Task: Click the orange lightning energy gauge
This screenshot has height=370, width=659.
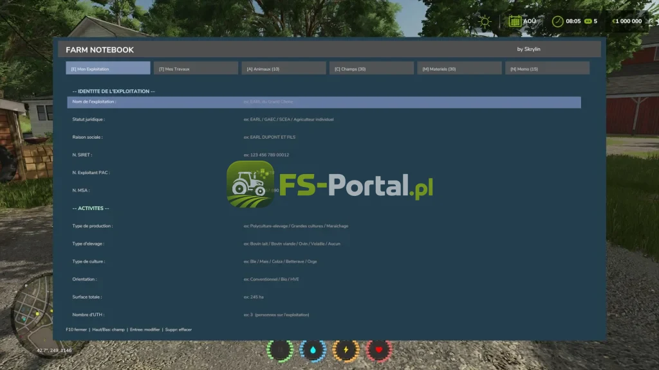Action: [346, 350]
